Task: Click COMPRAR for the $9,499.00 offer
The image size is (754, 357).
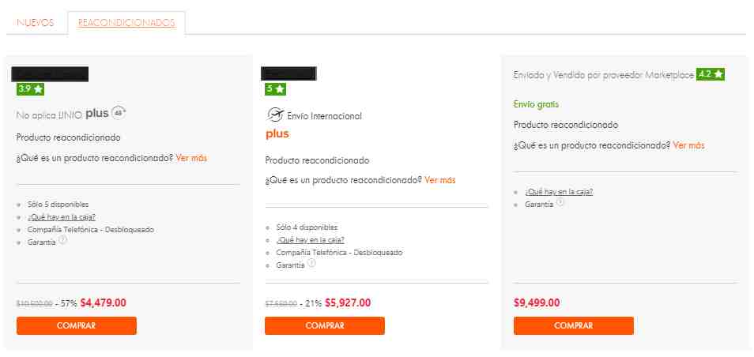Action: point(574,325)
